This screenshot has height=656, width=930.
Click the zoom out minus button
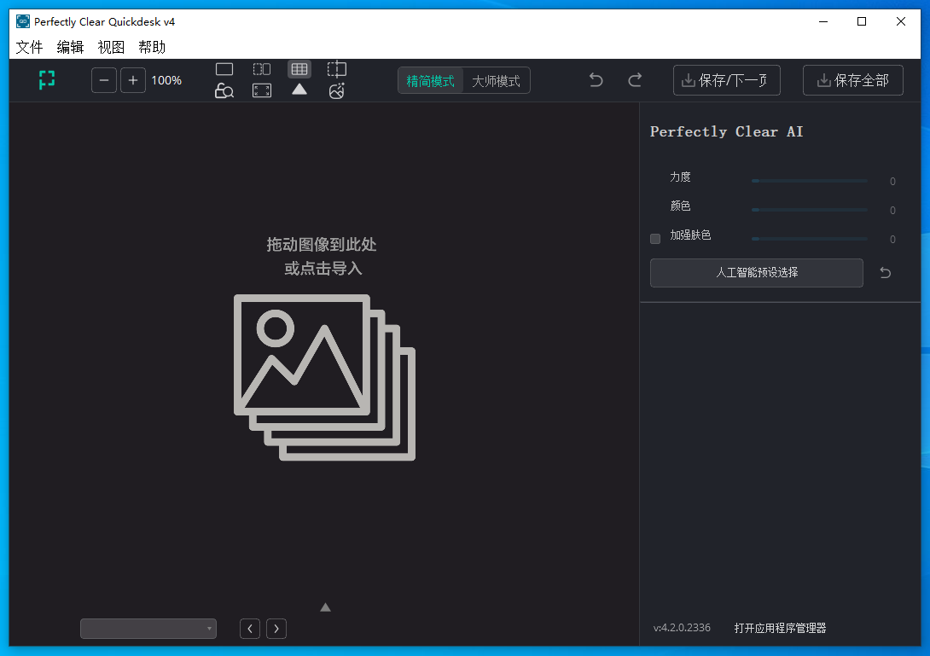click(x=104, y=80)
